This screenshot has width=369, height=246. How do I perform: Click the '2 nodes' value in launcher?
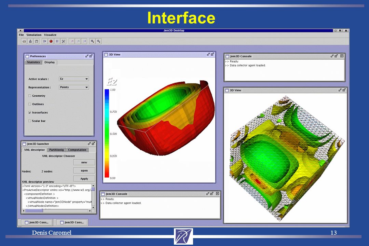point(47,172)
